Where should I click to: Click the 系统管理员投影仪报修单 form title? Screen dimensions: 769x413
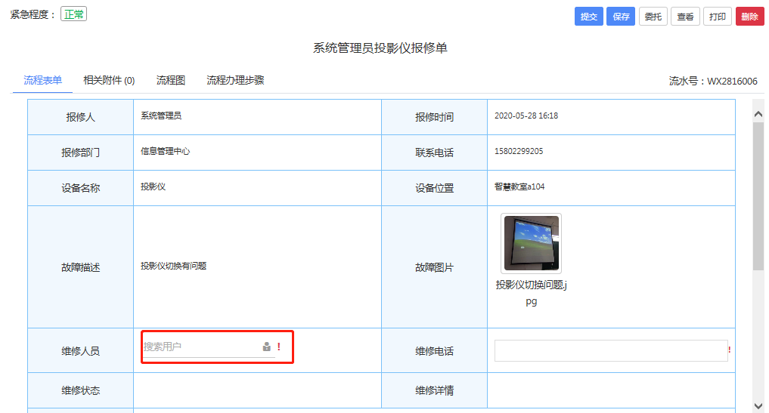(x=380, y=48)
